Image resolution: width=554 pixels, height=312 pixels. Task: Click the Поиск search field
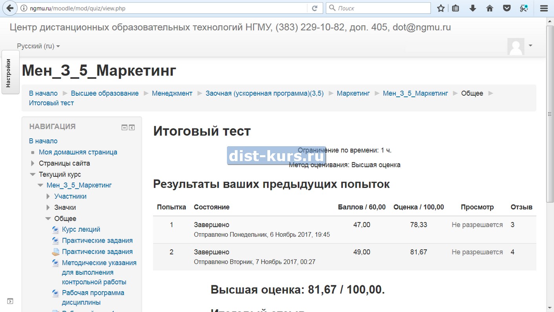pyautogui.click(x=379, y=8)
